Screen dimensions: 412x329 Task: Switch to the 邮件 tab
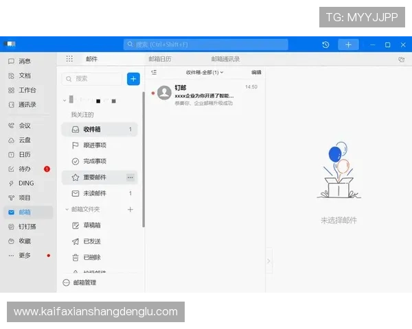[x=92, y=59]
